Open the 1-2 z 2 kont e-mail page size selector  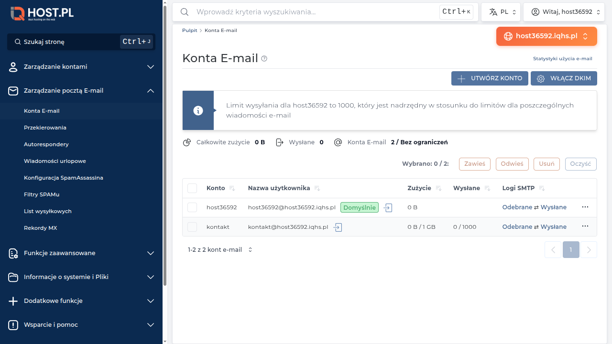coord(220,250)
